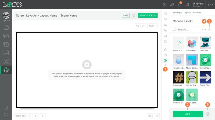The width and height of the screenshot is (215, 120).
Task: Undo the last action
Action: [138, 26]
